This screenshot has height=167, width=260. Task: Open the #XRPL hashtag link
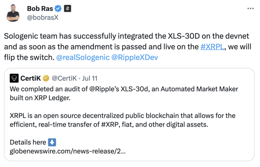click(212, 46)
